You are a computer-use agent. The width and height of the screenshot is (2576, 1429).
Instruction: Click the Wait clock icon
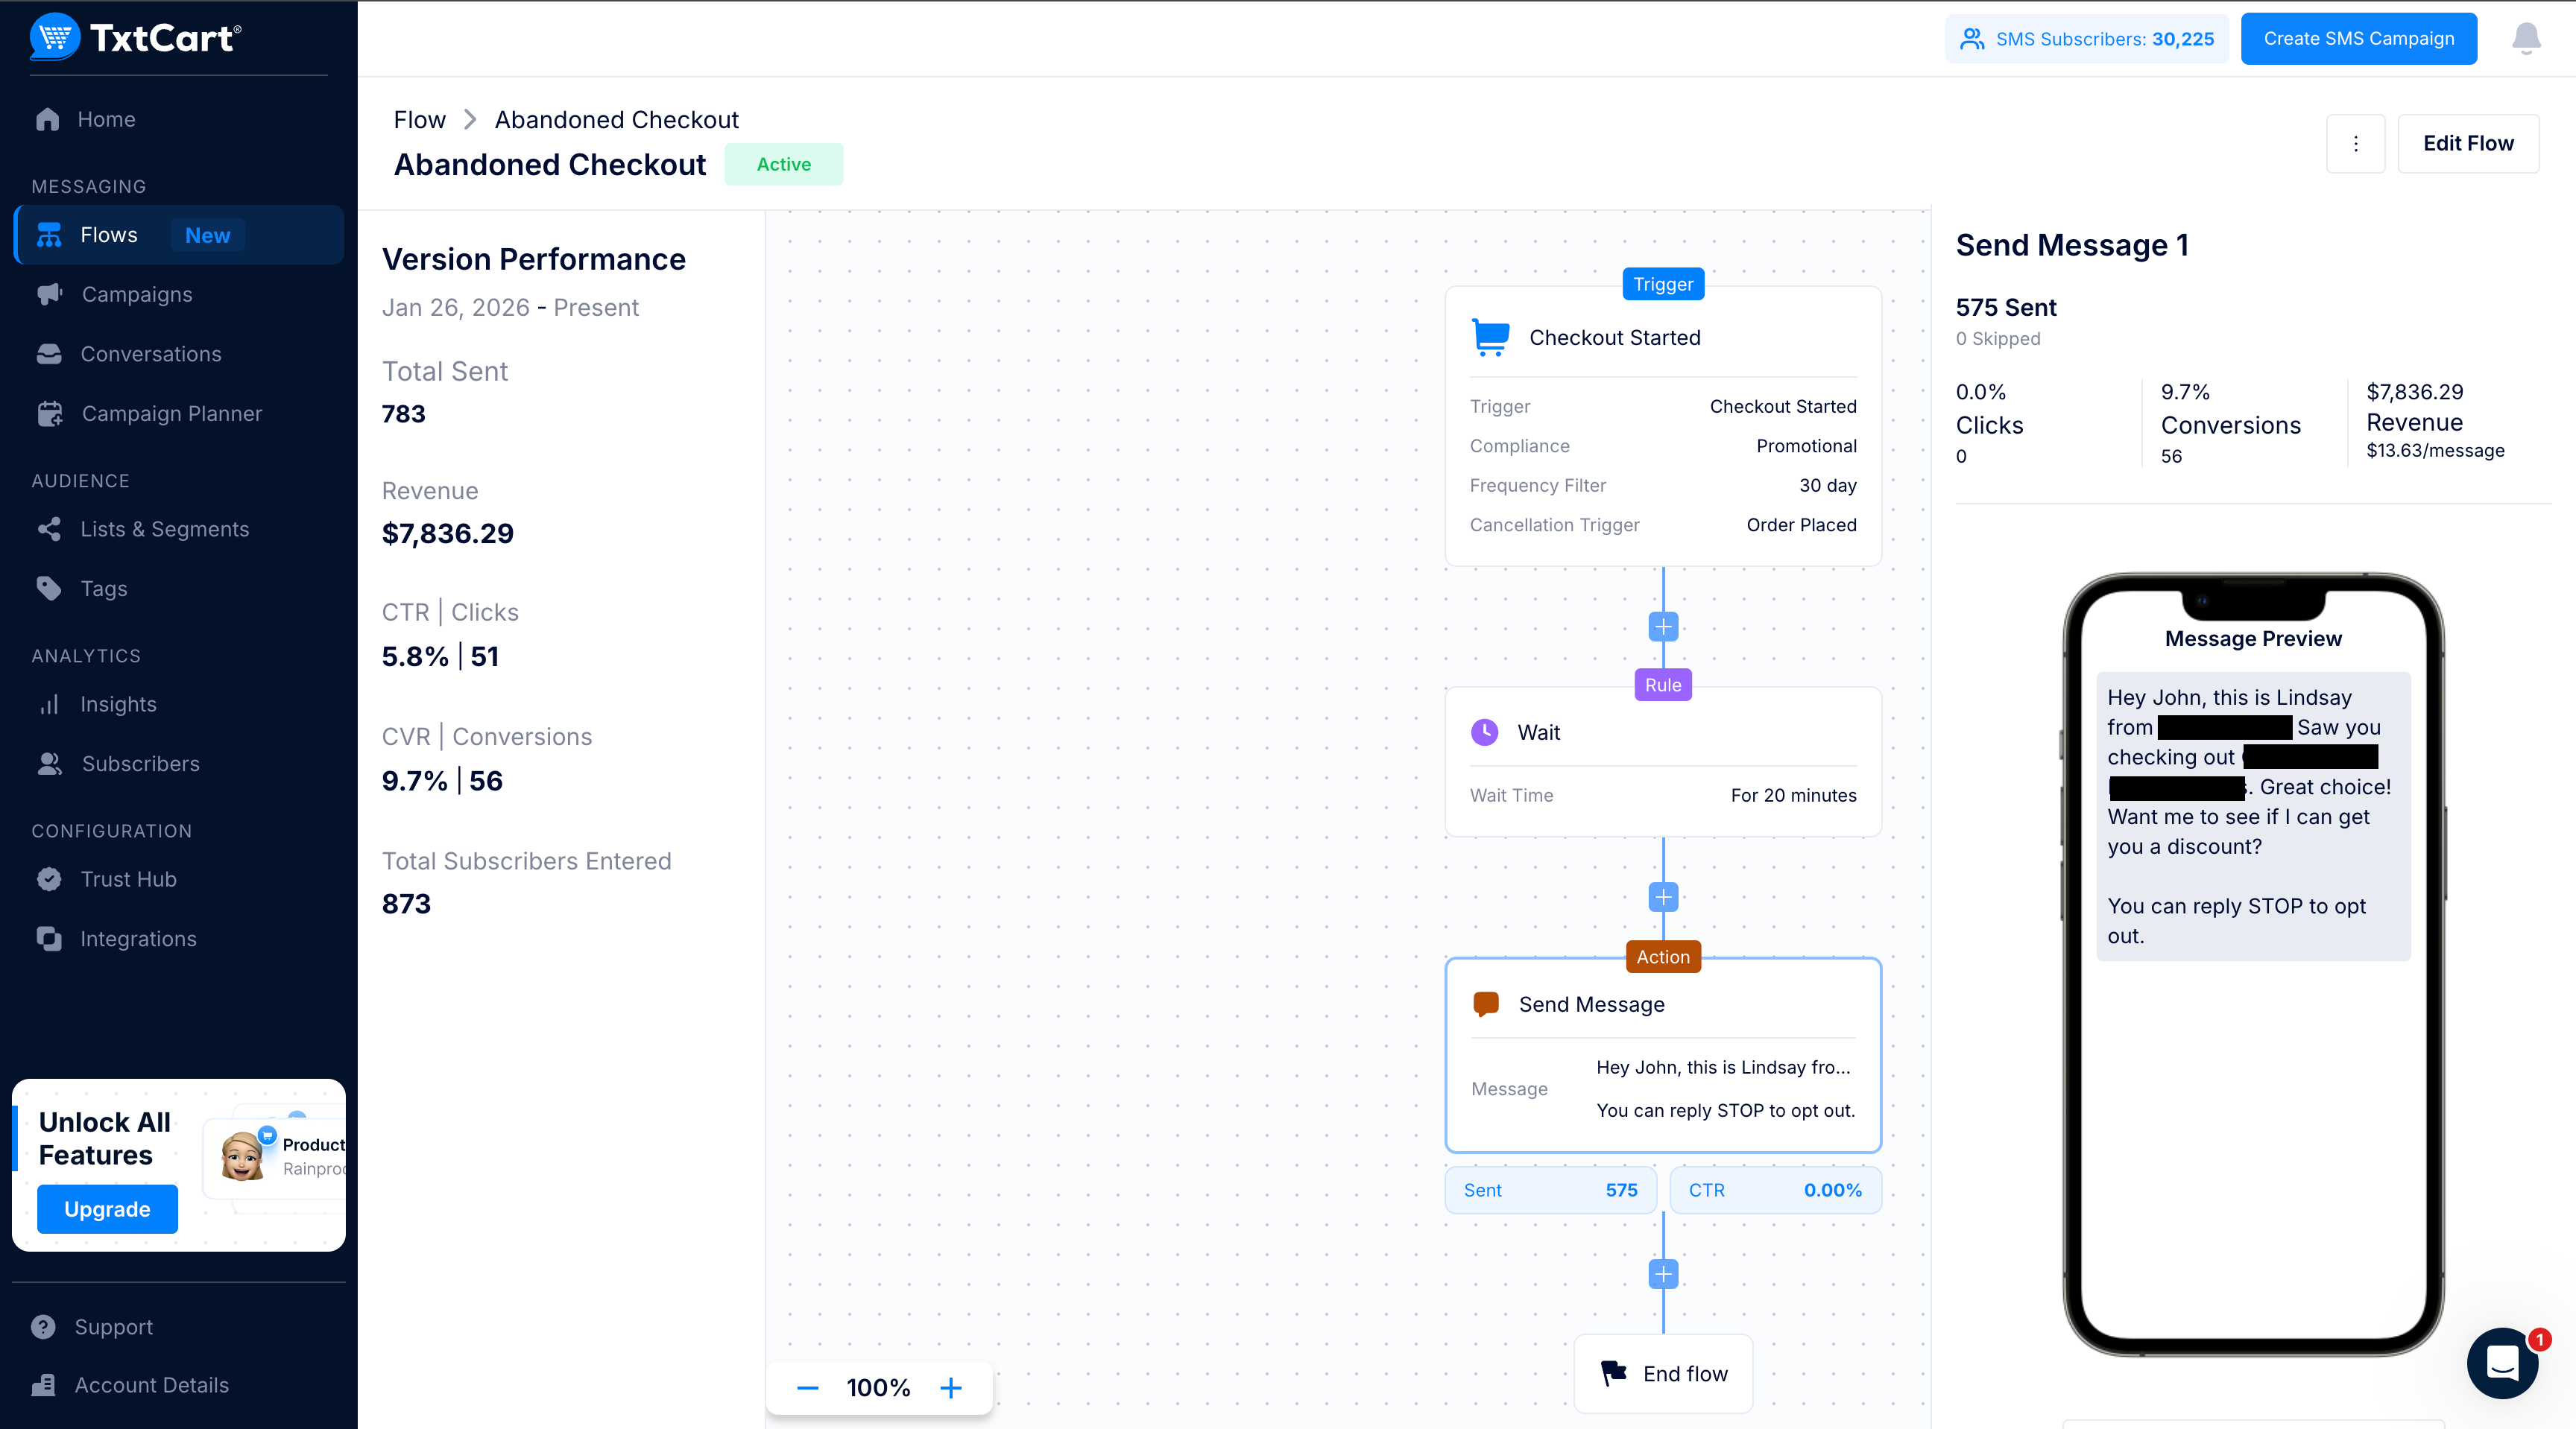pos(1485,732)
